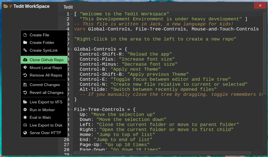Click the Clone Github Repo cloud download icon

click(x=25, y=60)
